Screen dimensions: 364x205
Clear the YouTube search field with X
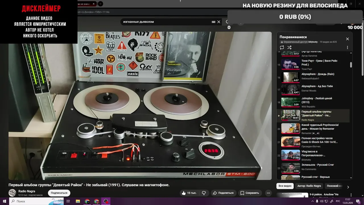point(219,22)
